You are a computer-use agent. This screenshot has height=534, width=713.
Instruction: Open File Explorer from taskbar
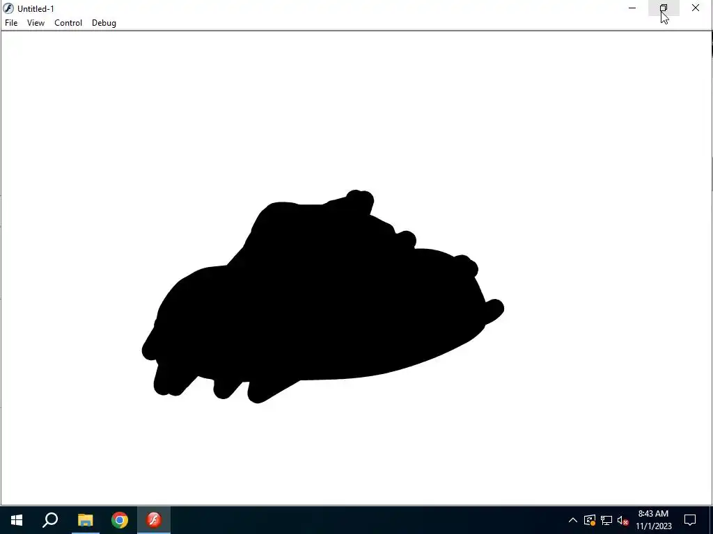pos(85,520)
